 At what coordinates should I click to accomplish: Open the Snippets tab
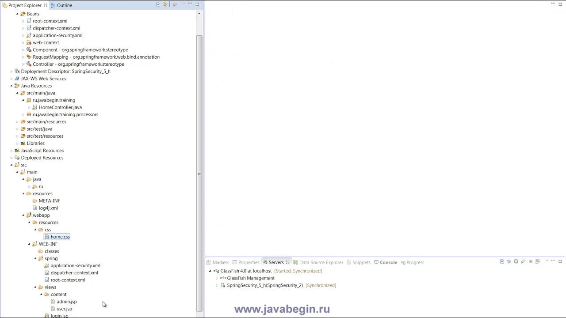pos(358,262)
